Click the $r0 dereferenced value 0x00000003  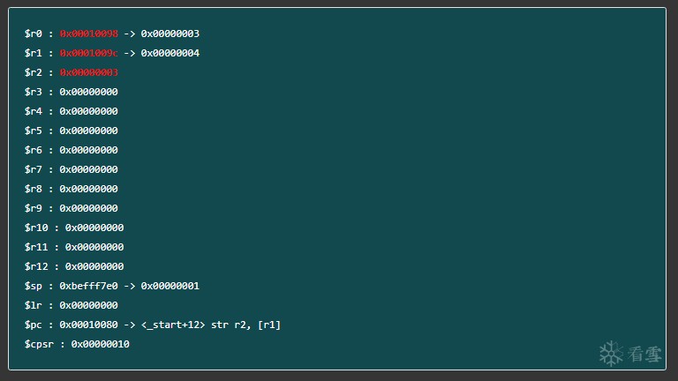(x=169, y=34)
